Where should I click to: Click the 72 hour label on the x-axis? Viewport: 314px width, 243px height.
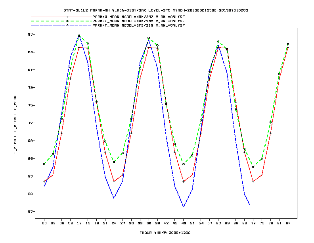pos(253,223)
